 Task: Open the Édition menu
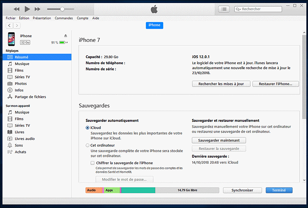pyautogui.click(x=24, y=18)
